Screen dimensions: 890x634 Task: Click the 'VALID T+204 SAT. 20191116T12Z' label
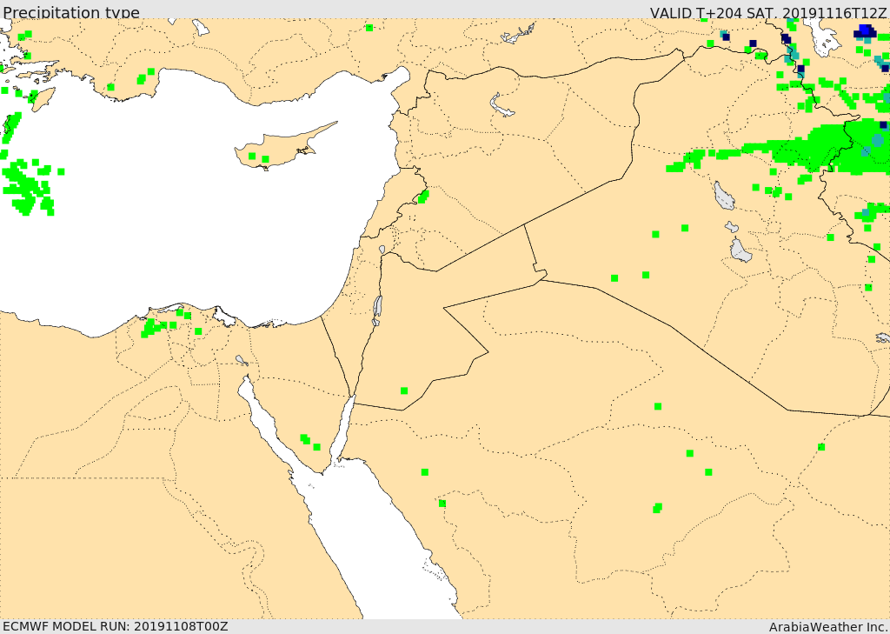pyautogui.click(x=768, y=12)
